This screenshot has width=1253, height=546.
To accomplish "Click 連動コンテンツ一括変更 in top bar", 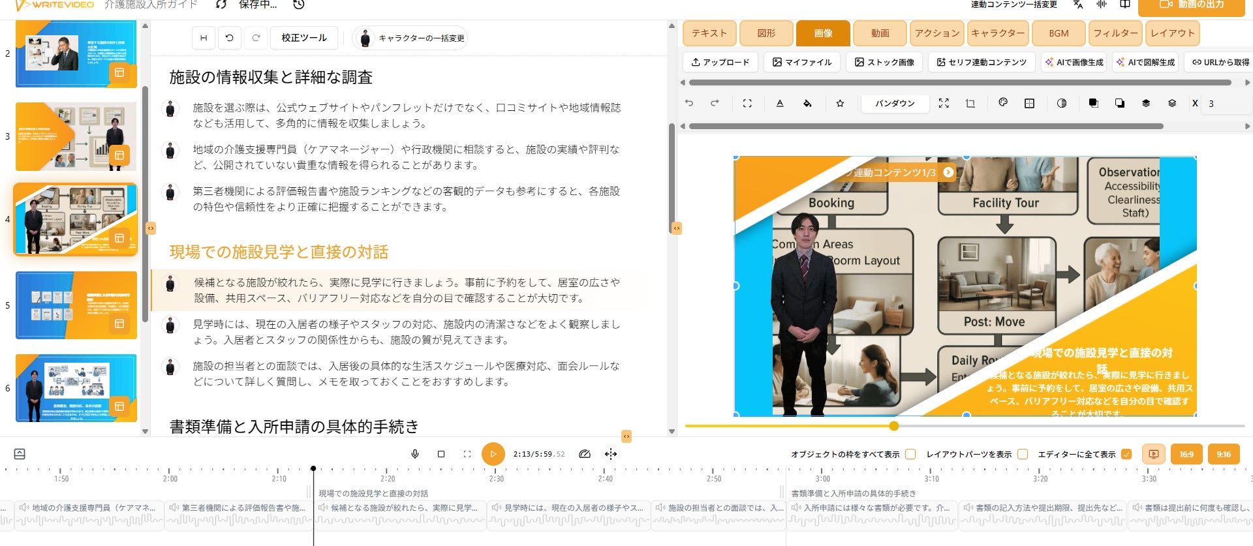I will click(x=1013, y=5).
